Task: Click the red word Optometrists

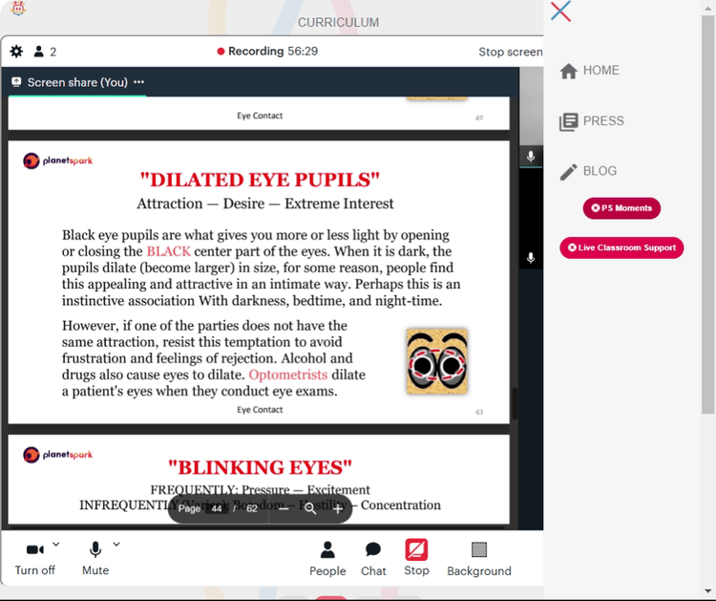Action: coord(288,375)
